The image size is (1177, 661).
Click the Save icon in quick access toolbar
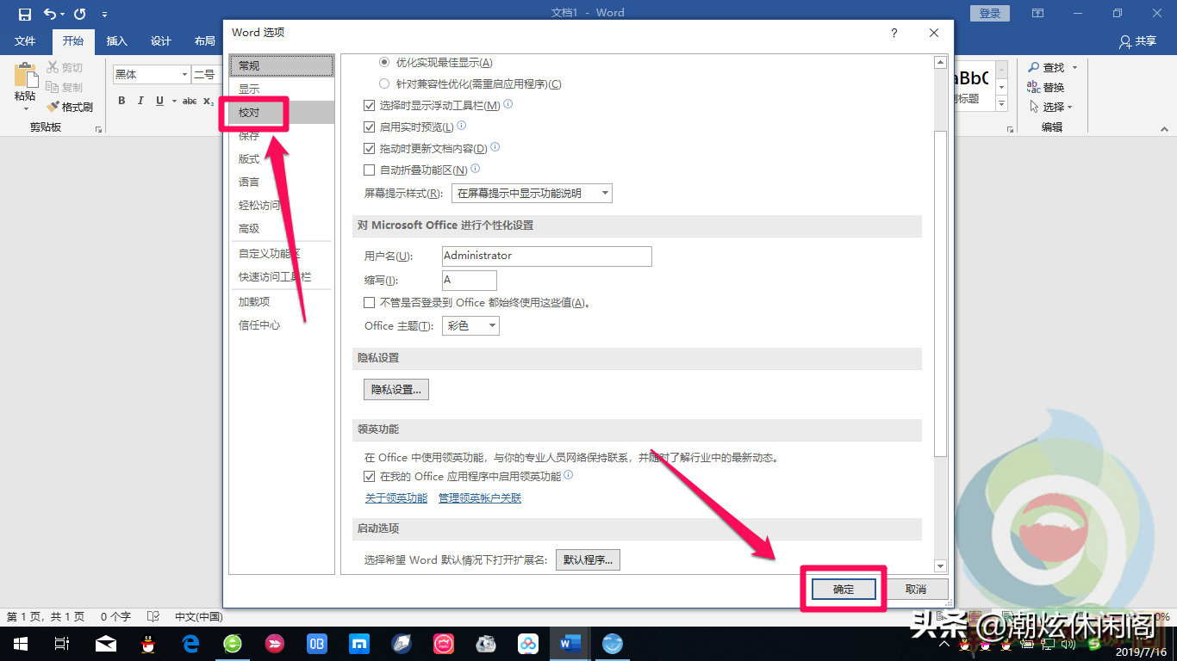coord(24,14)
